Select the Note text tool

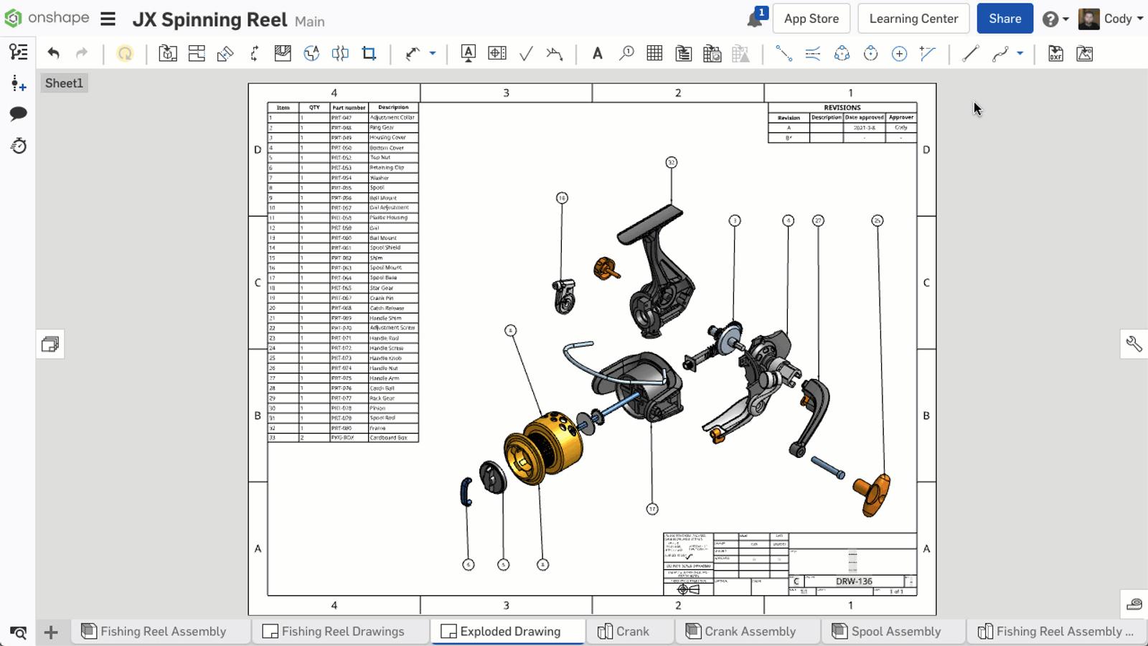coord(597,53)
